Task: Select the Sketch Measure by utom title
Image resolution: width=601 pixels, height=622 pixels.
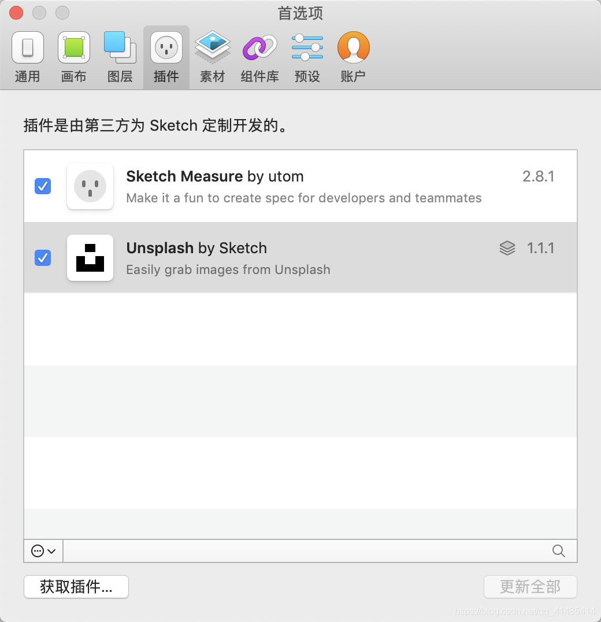Action: click(215, 176)
